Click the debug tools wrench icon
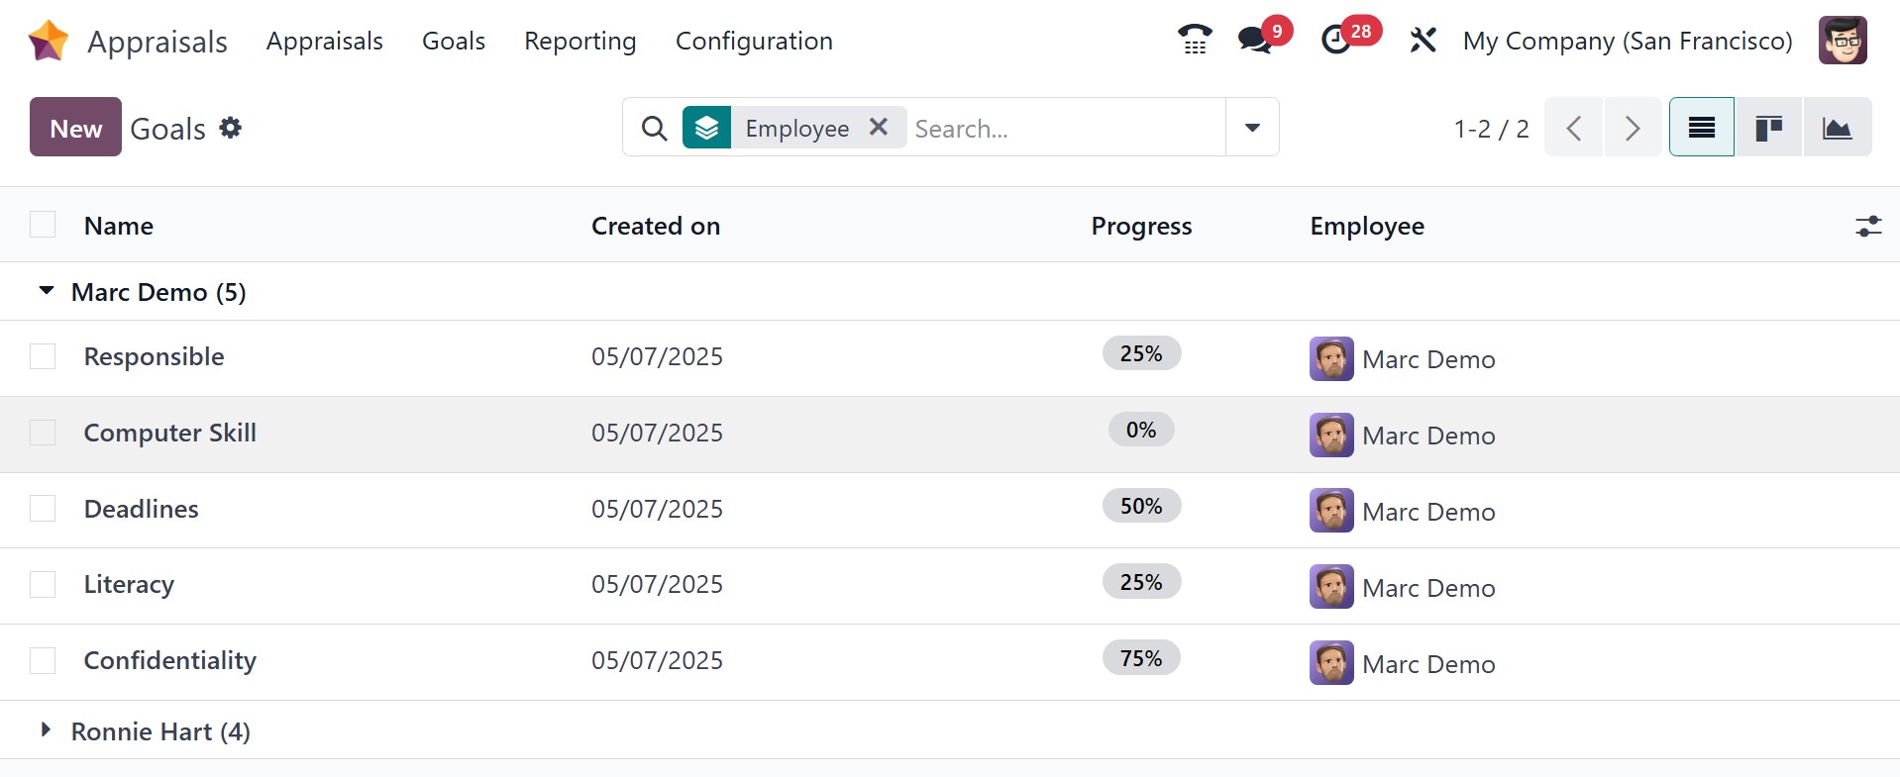Viewport: 1900px width, 777px height. tap(1423, 41)
